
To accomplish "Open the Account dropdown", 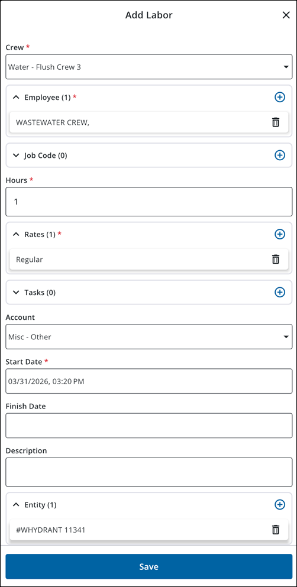I will coord(148,336).
